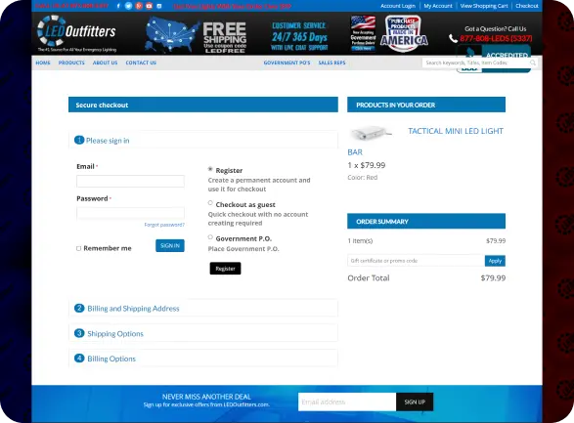The image size is (574, 423).
Task: Click the Made in America badge
Action: [x=404, y=34]
